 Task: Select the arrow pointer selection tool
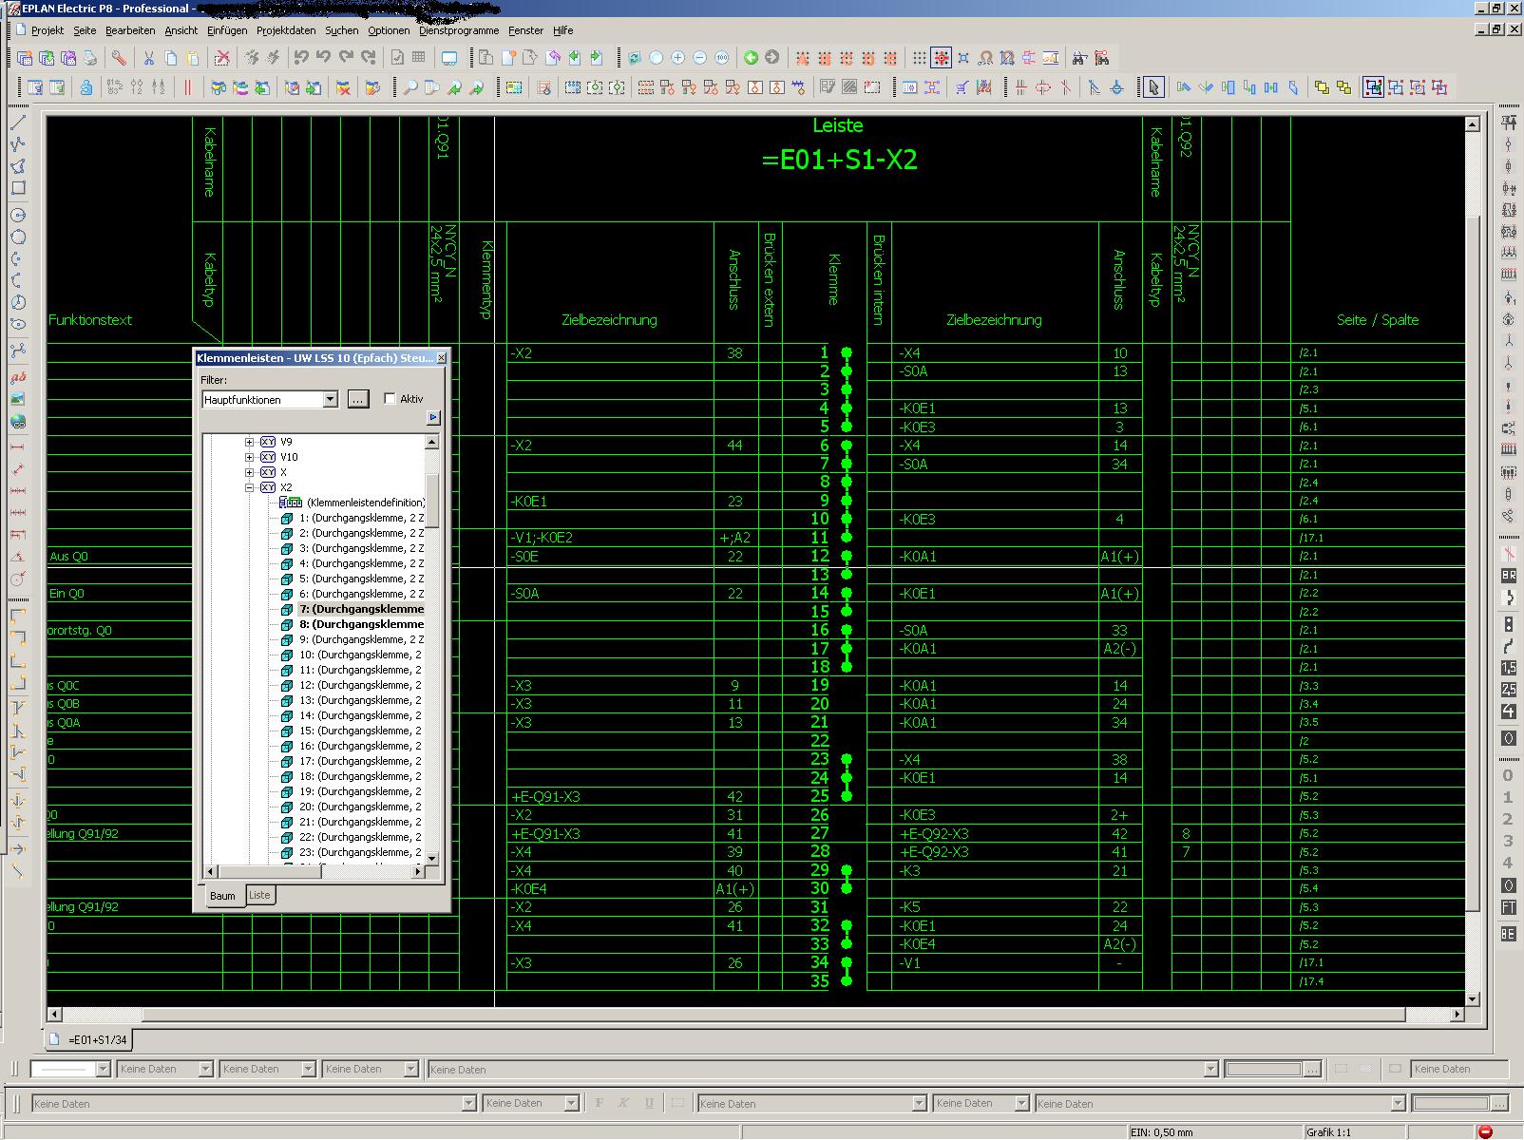pyautogui.click(x=1153, y=88)
